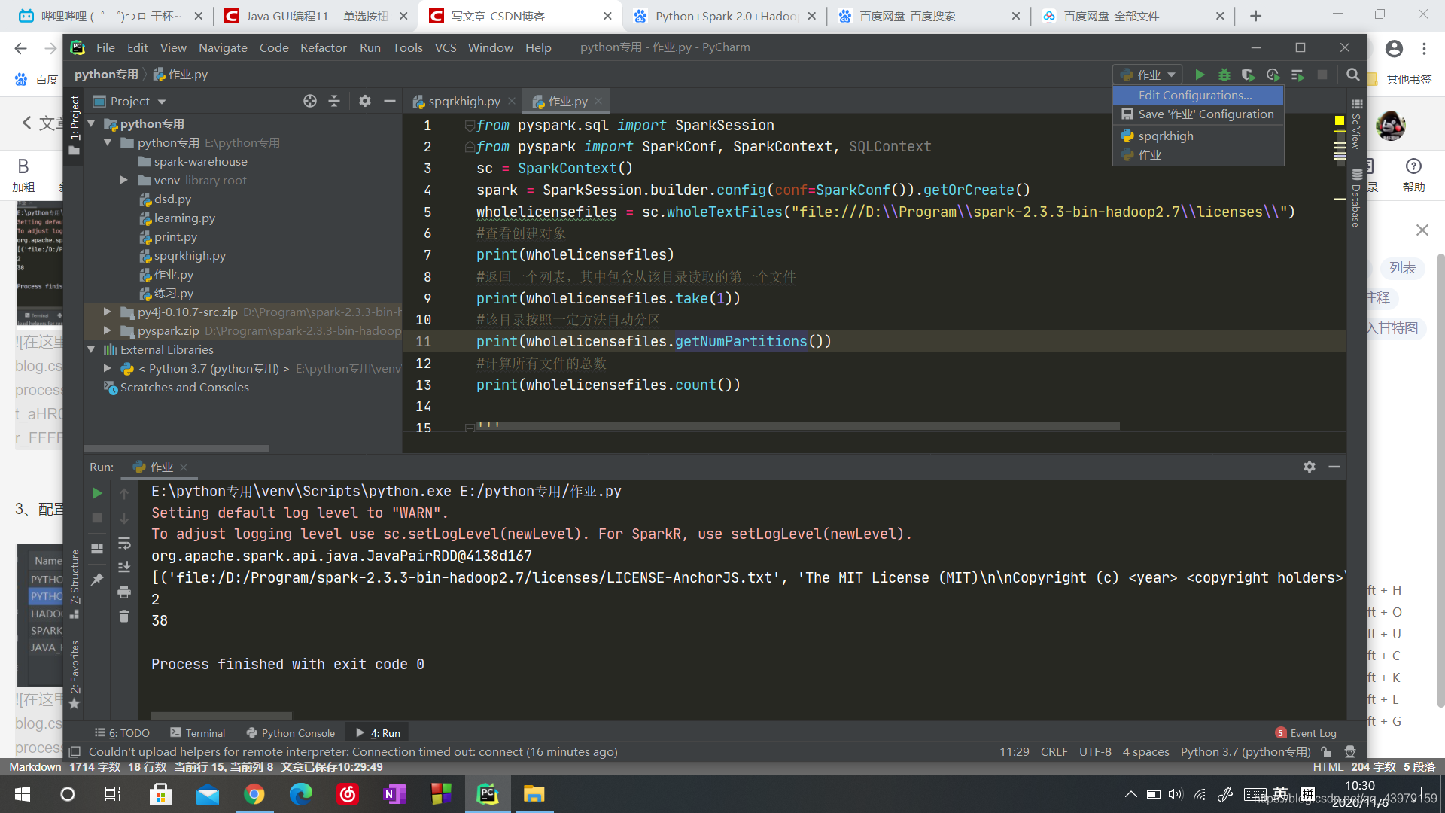This screenshot has width=1445, height=813.
Task: Toggle pin tab in Run panel
Action: 97,580
